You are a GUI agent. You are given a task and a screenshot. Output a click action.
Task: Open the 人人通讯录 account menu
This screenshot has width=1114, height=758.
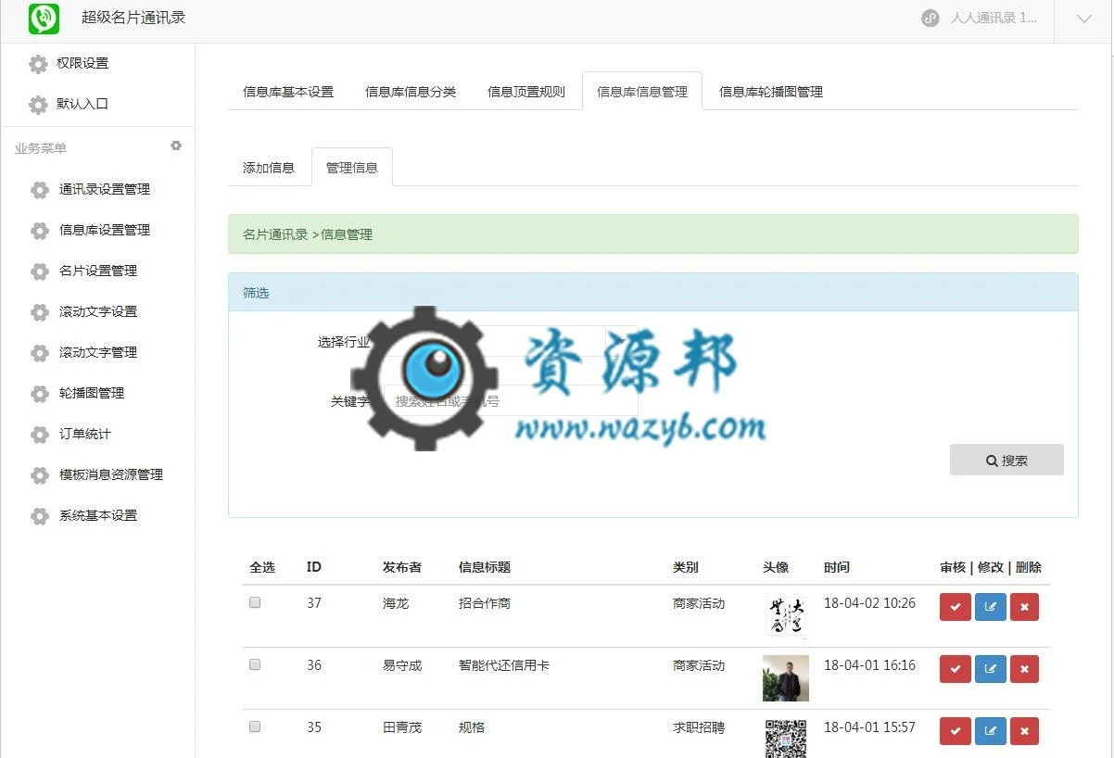pos(981,19)
